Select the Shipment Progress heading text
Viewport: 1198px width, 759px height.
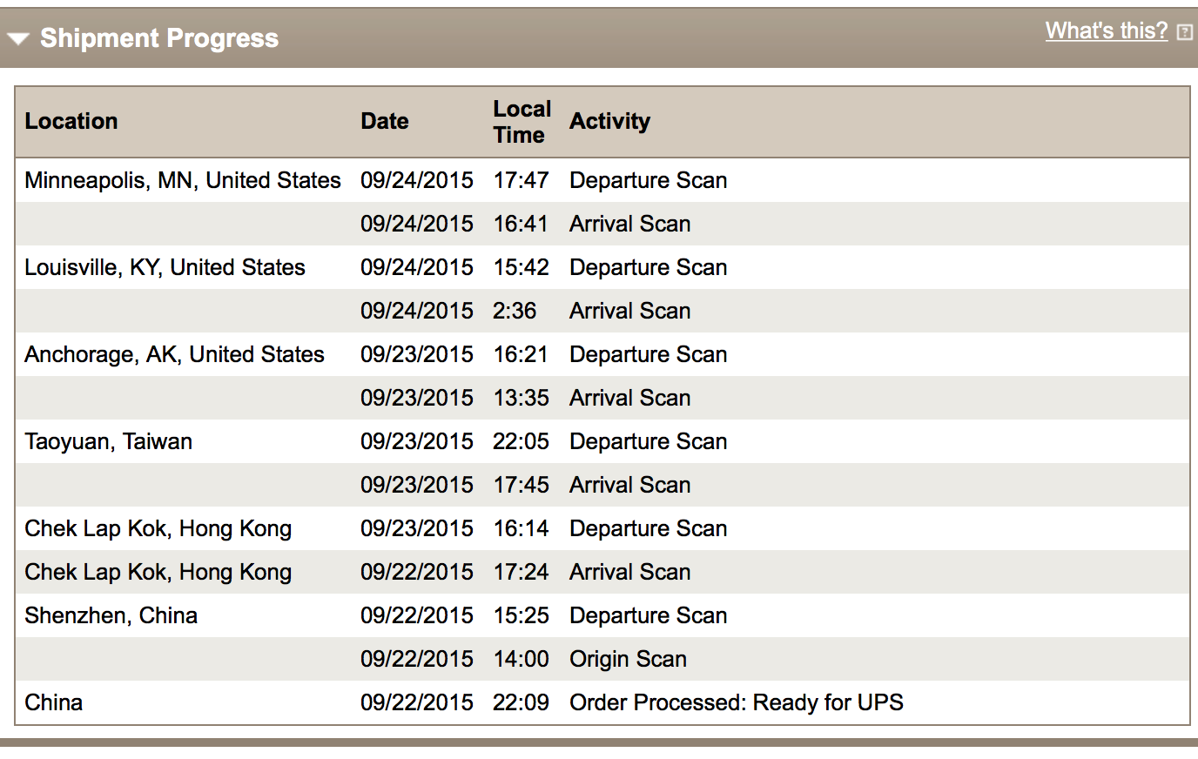[x=159, y=37]
